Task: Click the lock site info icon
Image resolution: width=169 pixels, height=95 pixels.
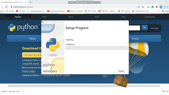Action: click(12, 7)
